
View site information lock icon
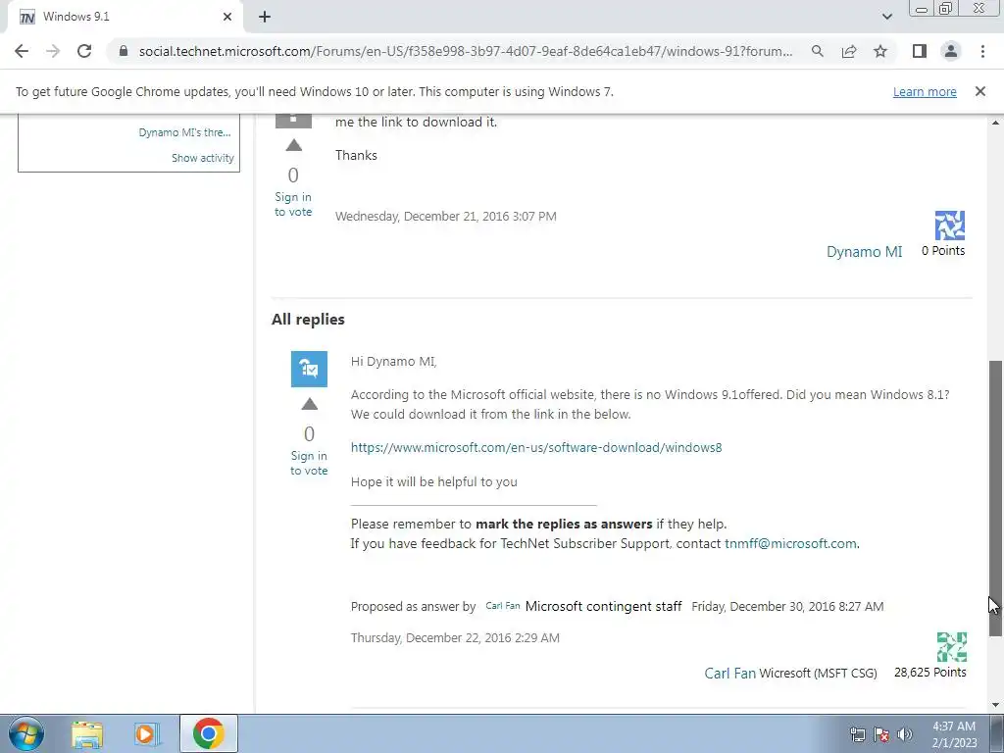(124, 51)
